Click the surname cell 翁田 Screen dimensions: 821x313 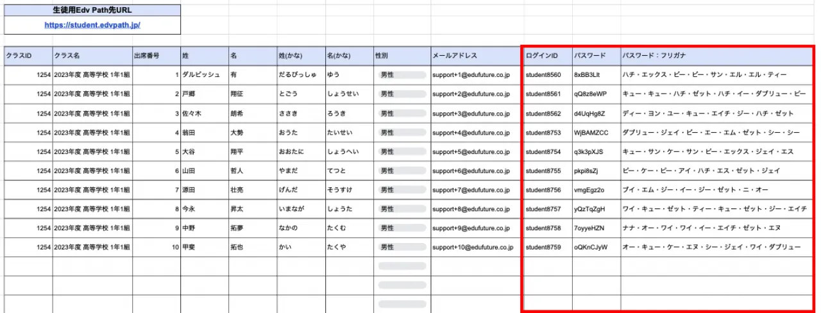point(205,133)
